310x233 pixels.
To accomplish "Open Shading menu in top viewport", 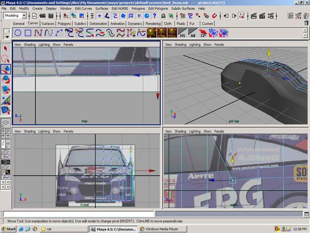I will coord(30,44).
